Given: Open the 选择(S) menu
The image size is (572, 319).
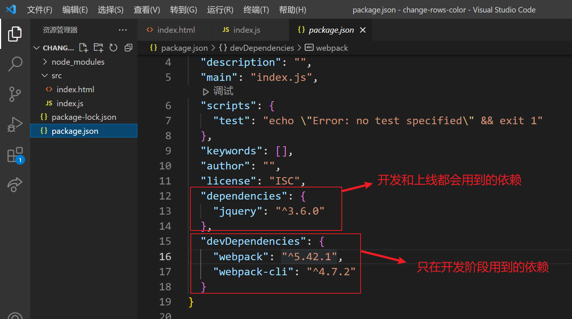Looking at the screenshot, I should [110, 10].
